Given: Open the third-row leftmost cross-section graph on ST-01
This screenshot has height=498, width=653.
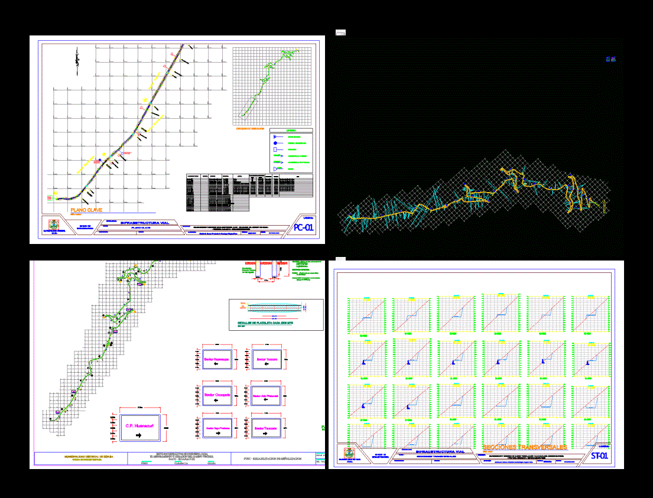Looking at the screenshot, I should [366, 401].
